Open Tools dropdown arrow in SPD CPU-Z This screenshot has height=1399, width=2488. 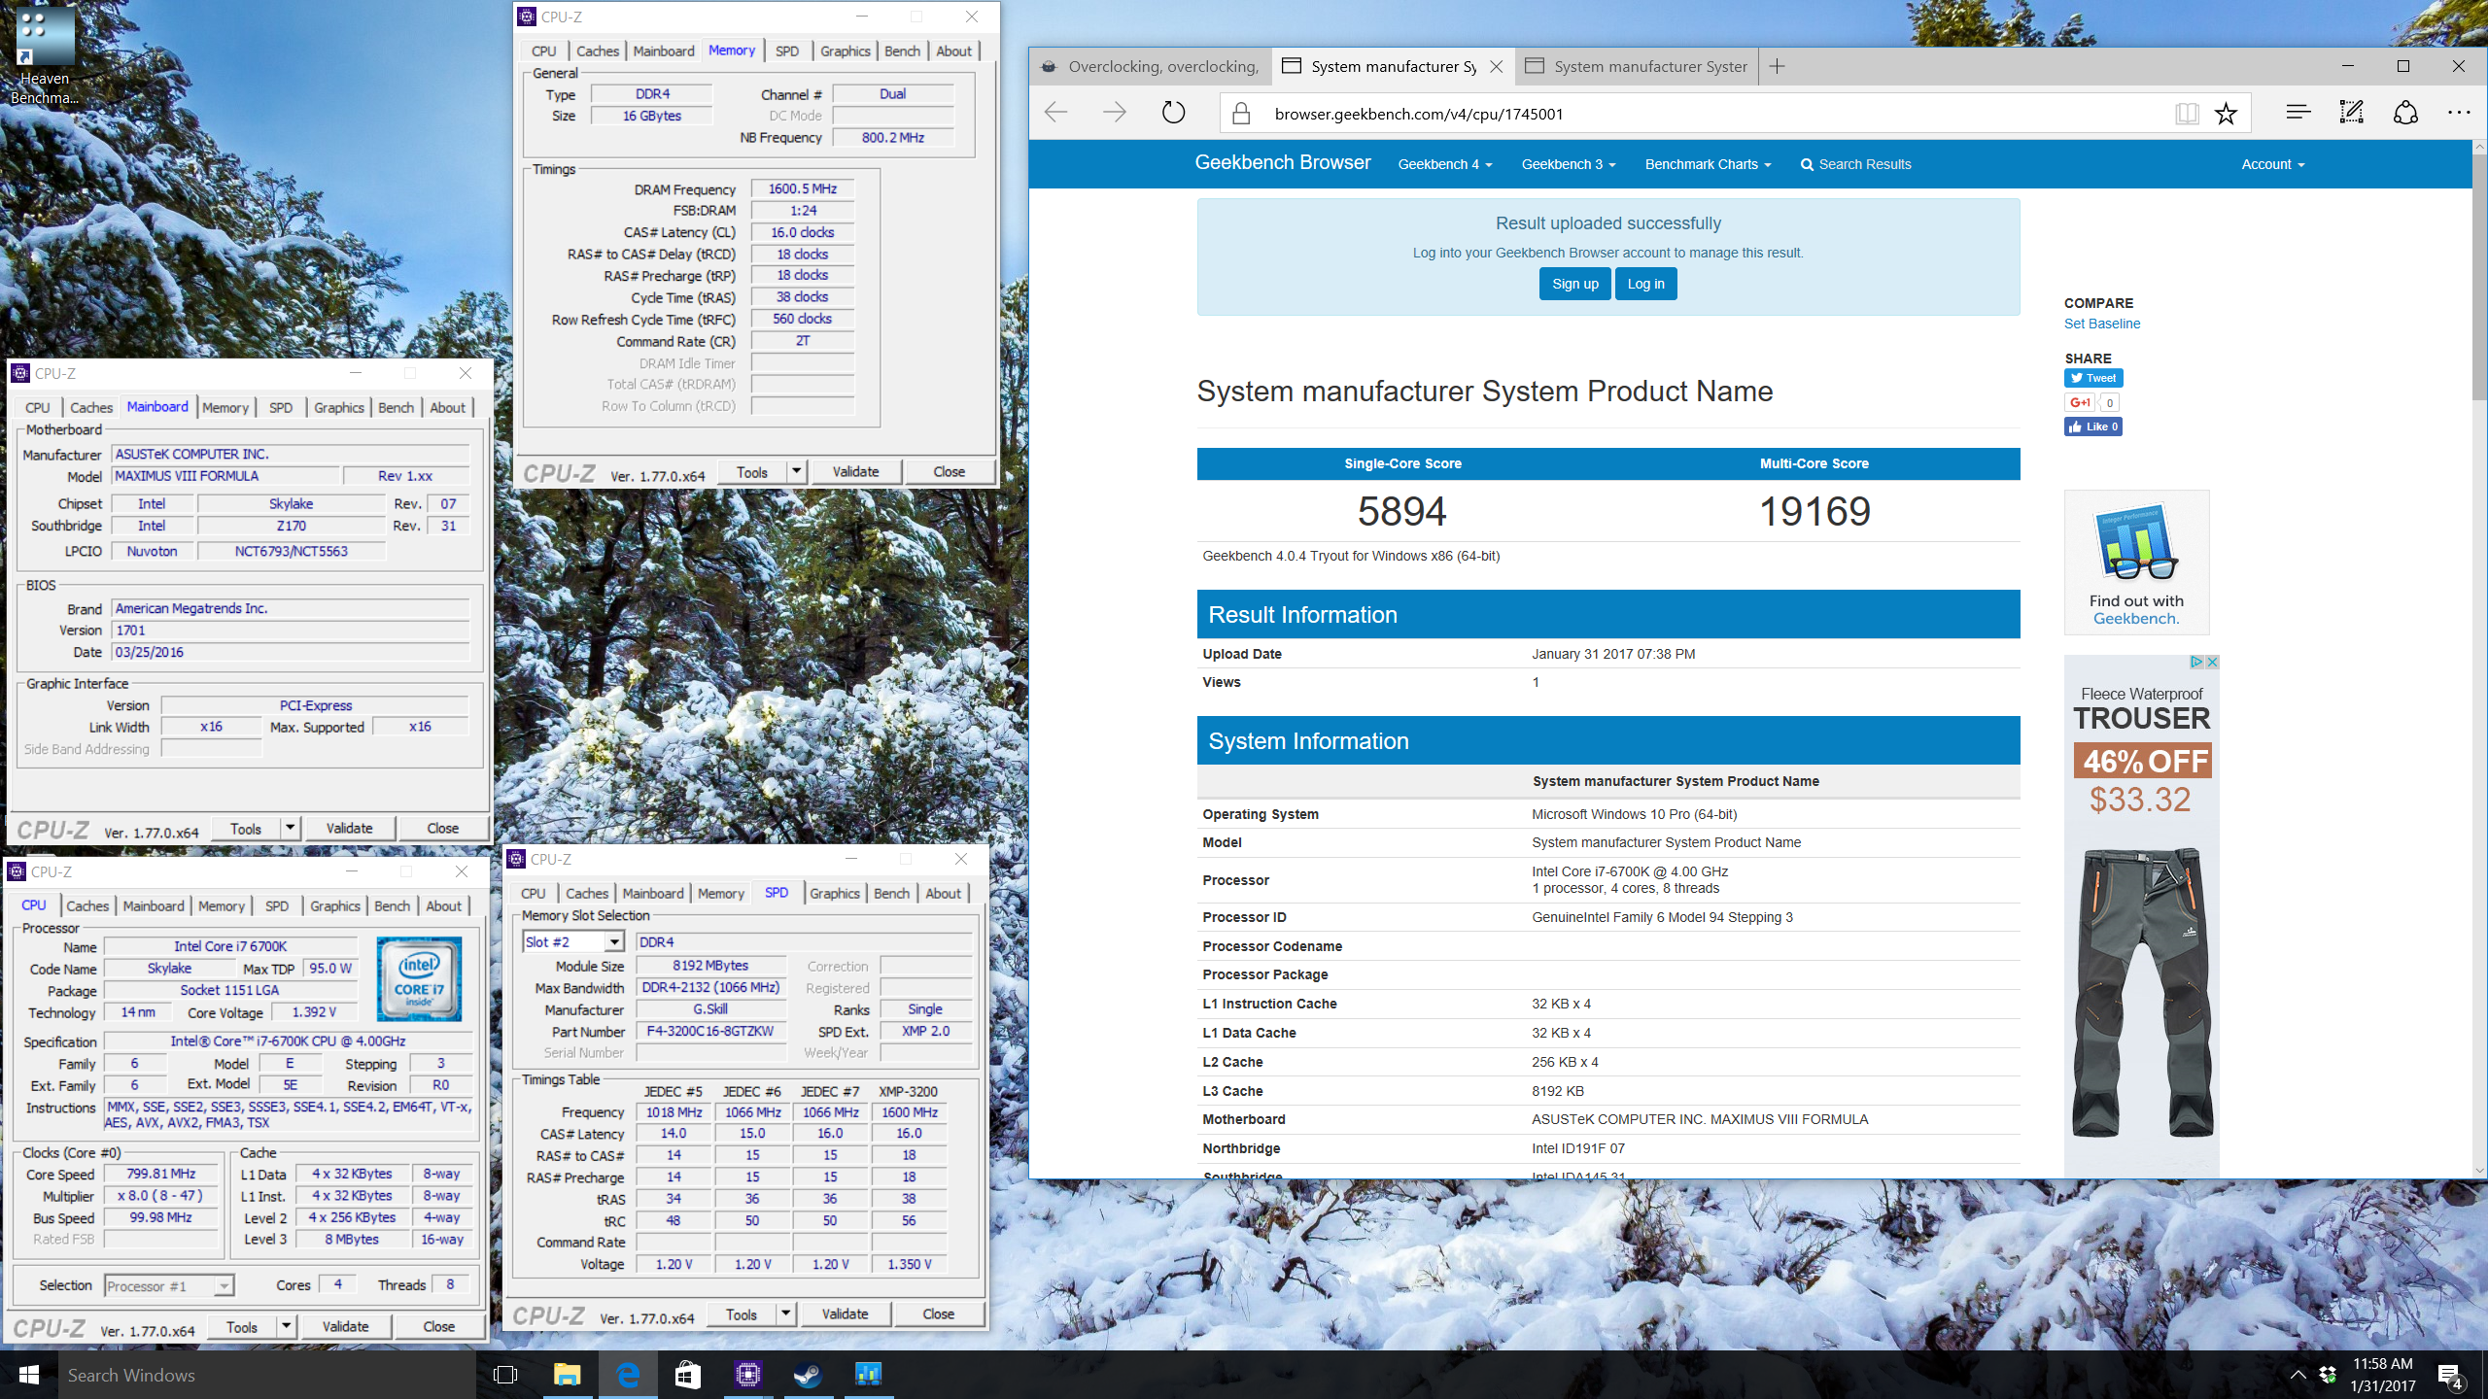tap(785, 1314)
